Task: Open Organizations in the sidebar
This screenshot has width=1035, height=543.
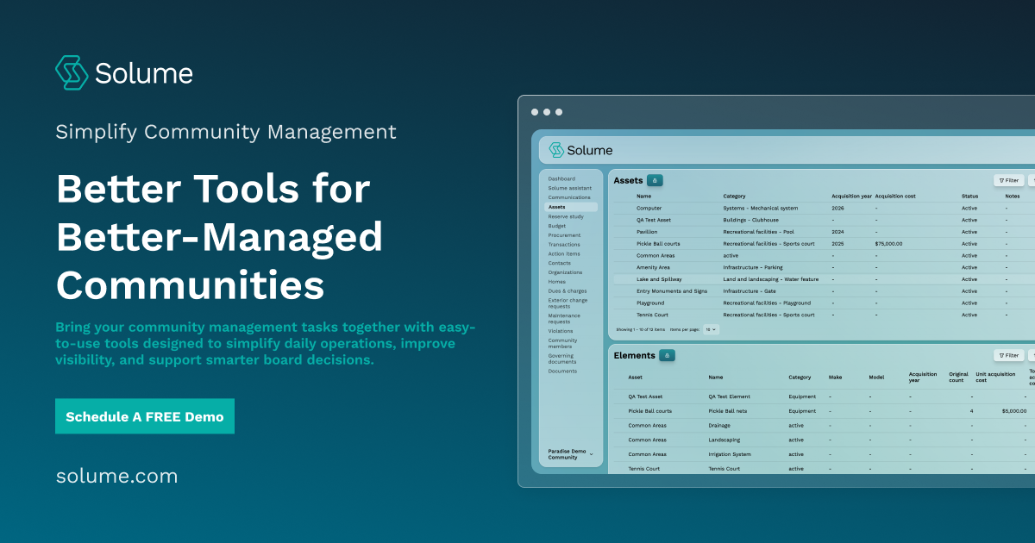Action: pyautogui.click(x=565, y=272)
